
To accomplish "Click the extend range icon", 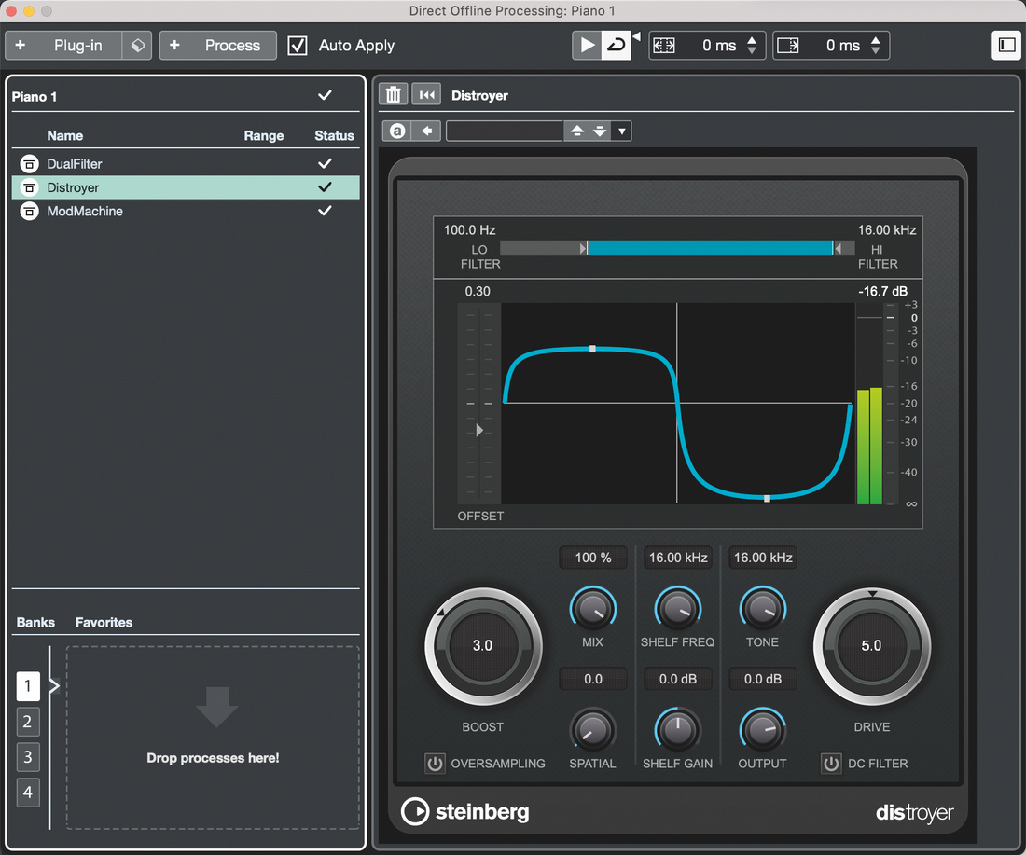I will pos(664,45).
